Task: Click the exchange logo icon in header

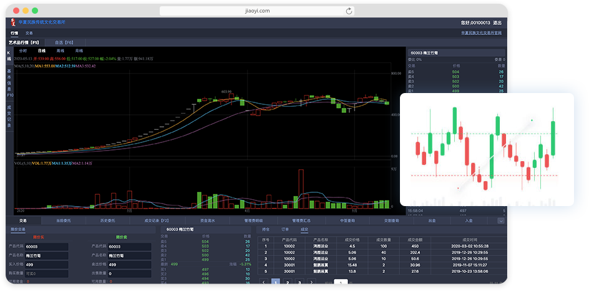Action: tap(12, 22)
